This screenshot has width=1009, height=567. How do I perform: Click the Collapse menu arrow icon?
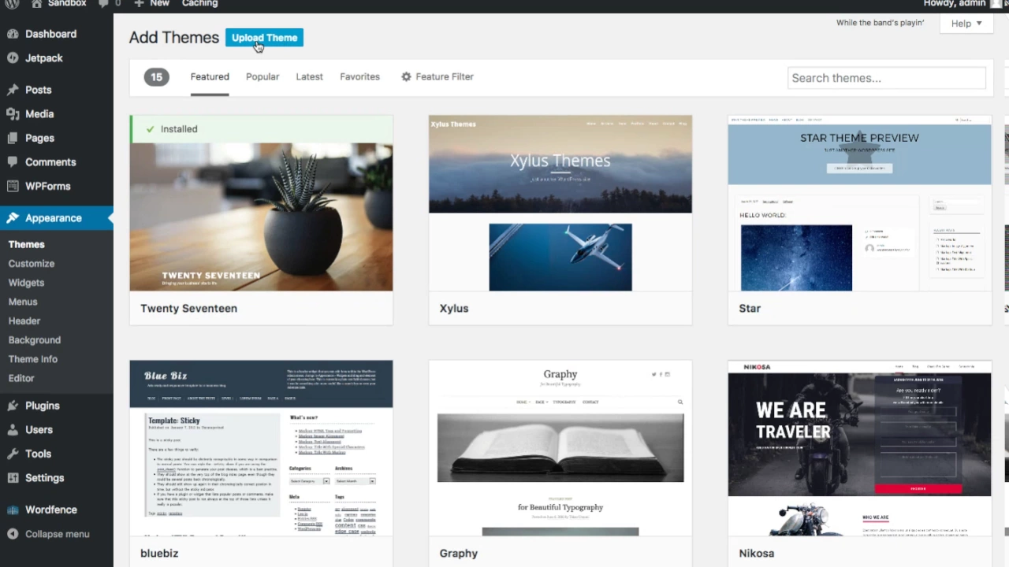[13, 534]
